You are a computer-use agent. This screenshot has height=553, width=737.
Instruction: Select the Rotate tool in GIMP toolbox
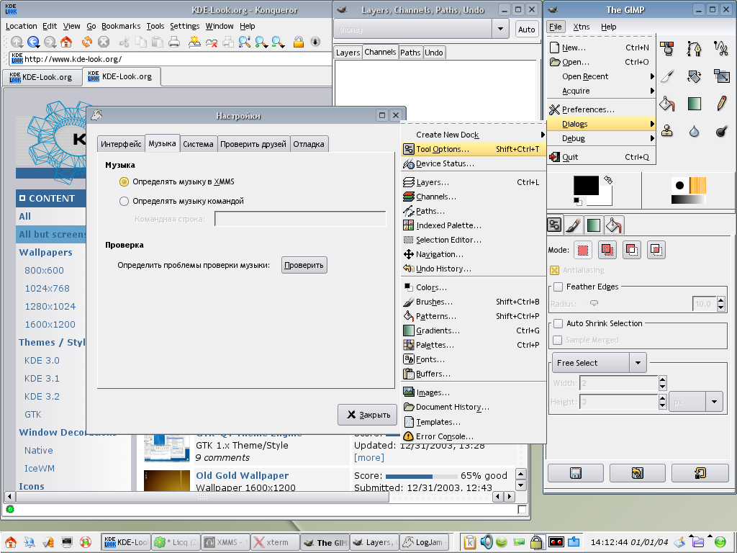[x=695, y=76]
